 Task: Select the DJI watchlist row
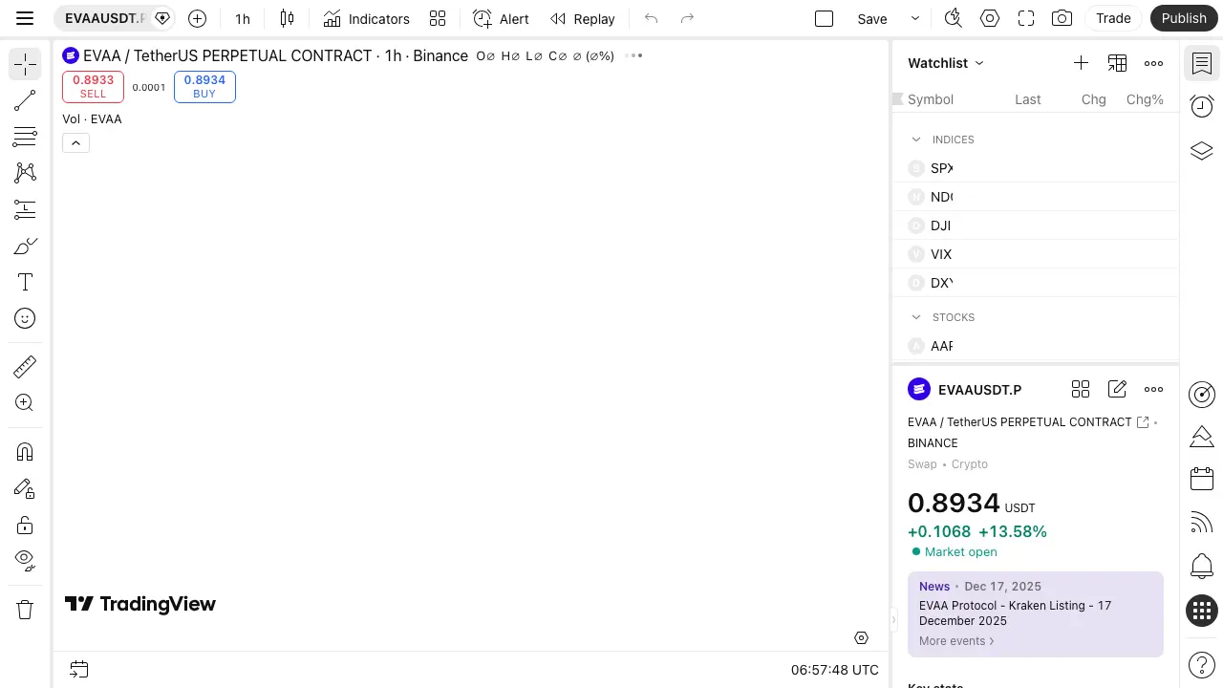click(x=1036, y=226)
